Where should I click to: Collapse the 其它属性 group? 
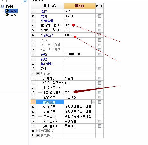tap(38, 73)
